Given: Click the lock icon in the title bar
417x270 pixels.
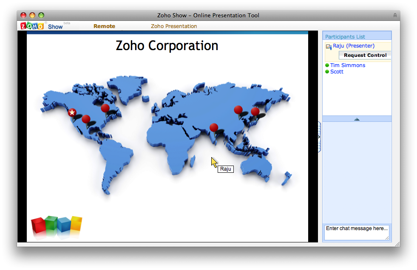Looking at the screenshot, I should (395, 16).
